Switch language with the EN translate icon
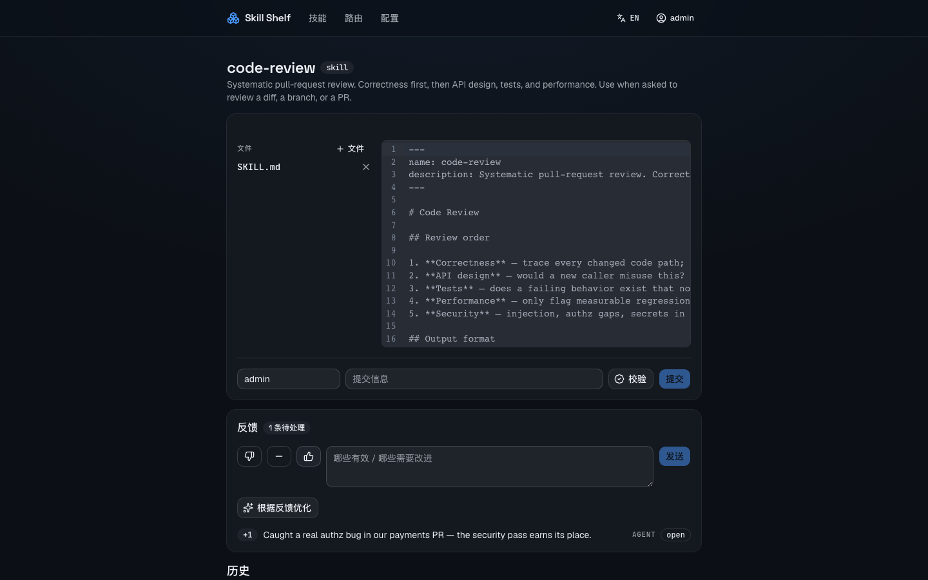Image resolution: width=928 pixels, height=580 pixels. [x=628, y=18]
